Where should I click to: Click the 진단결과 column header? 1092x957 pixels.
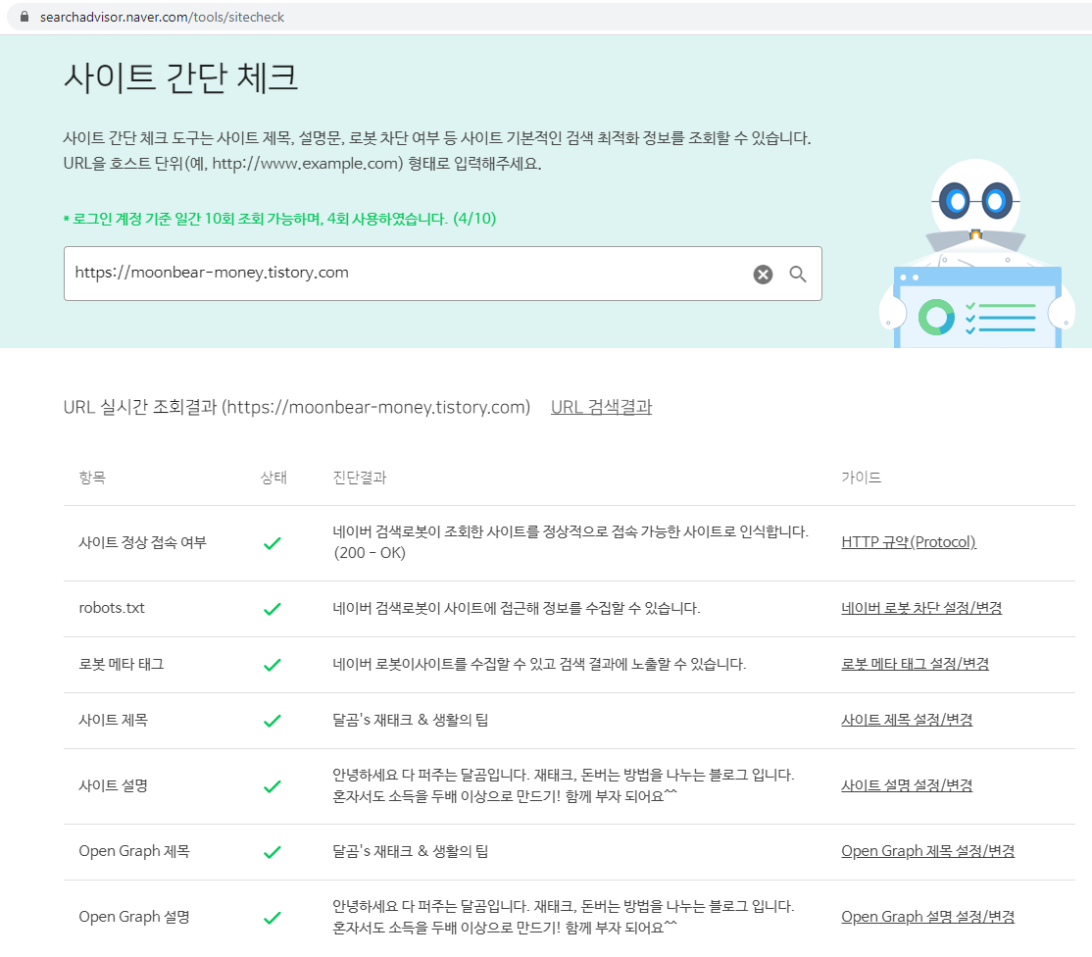coord(360,478)
